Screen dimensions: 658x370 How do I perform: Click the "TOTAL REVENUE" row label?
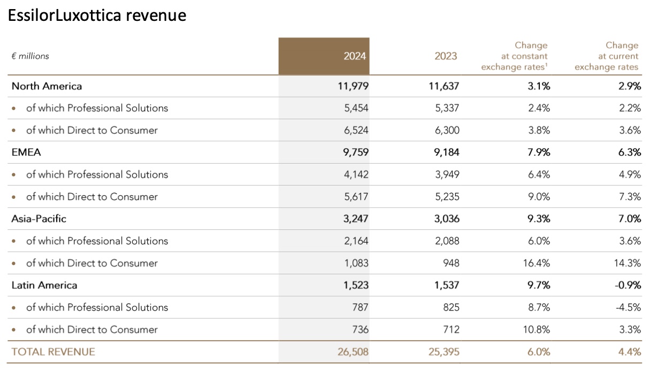pos(53,352)
